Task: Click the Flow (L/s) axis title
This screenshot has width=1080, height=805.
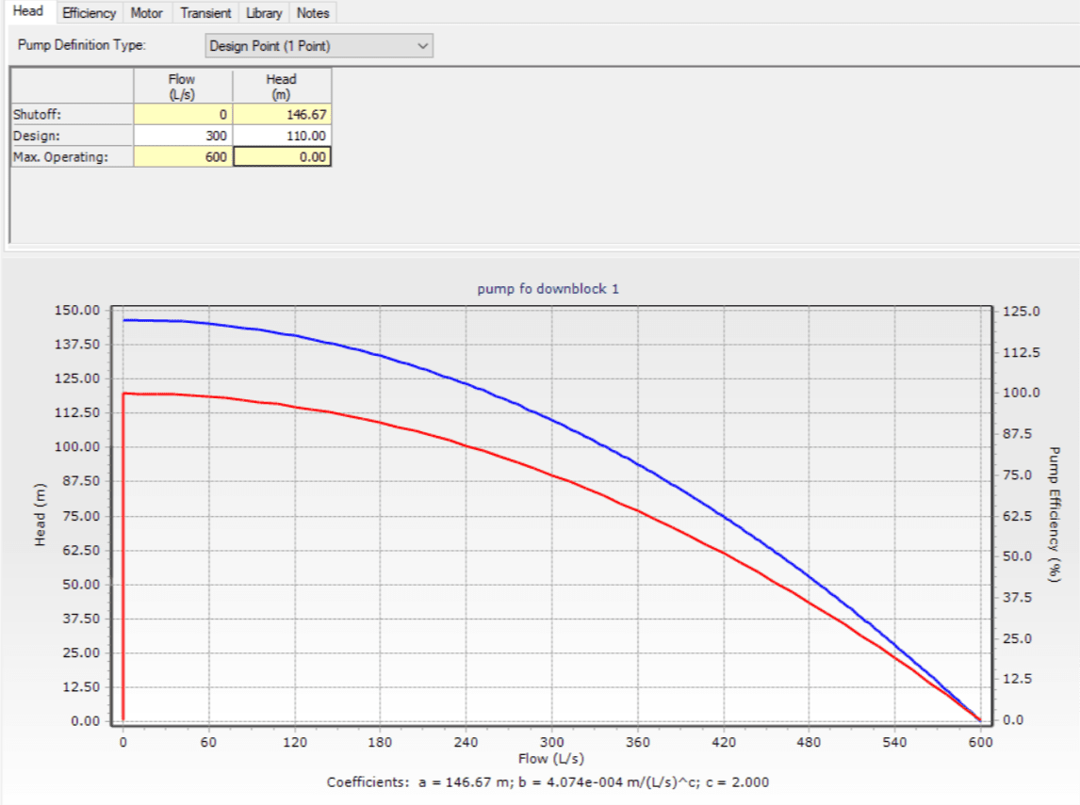Action: click(x=551, y=759)
